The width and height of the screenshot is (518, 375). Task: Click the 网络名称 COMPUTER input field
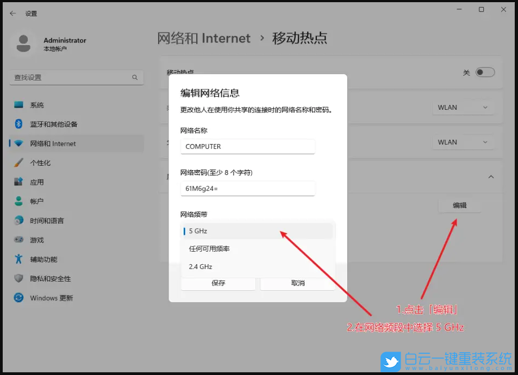click(x=247, y=146)
